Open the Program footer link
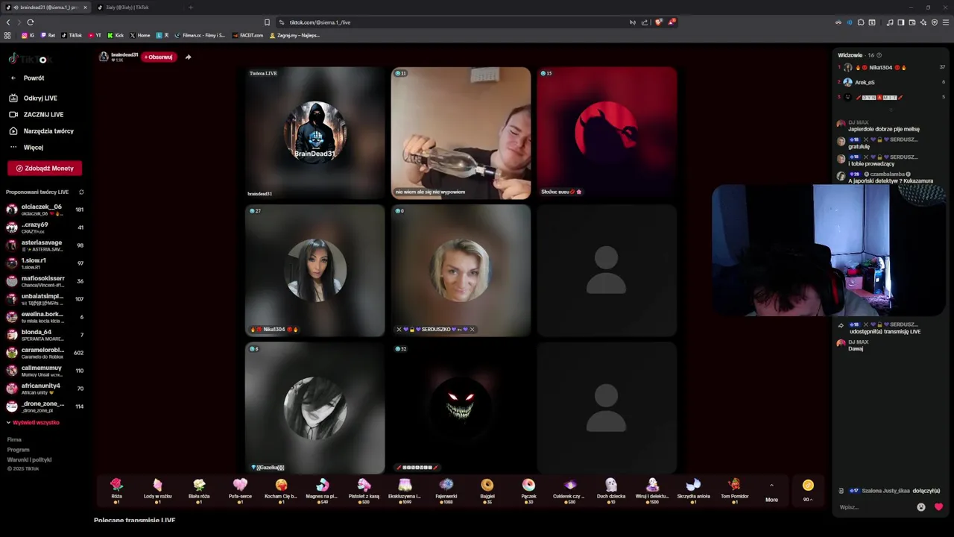 [18, 450]
